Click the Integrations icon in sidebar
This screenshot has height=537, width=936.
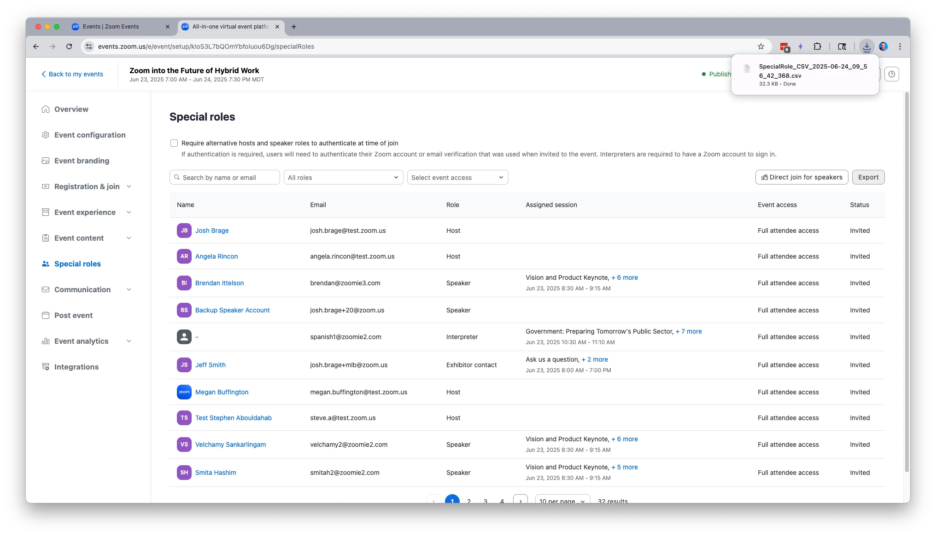coord(46,367)
